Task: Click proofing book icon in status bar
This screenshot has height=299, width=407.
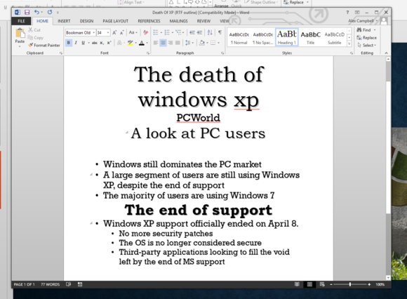Action: (68, 284)
